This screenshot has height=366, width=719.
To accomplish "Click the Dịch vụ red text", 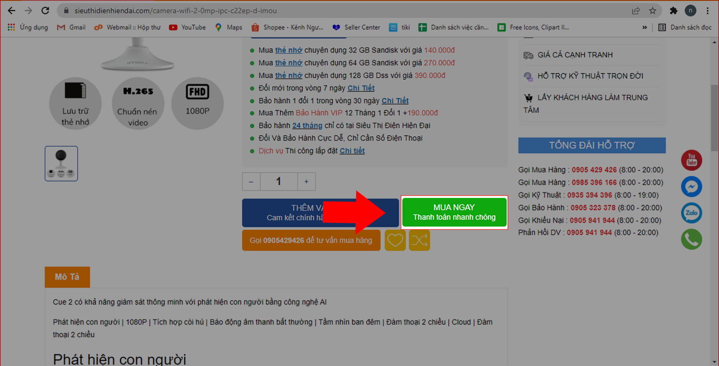I will pyautogui.click(x=271, y=151).
